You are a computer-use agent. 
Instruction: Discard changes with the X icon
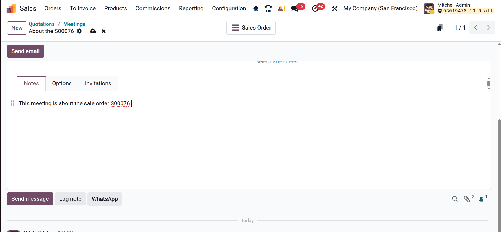point(104,31)
